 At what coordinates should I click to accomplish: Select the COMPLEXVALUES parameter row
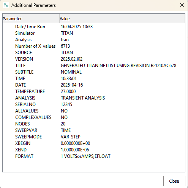coord(94,117)
